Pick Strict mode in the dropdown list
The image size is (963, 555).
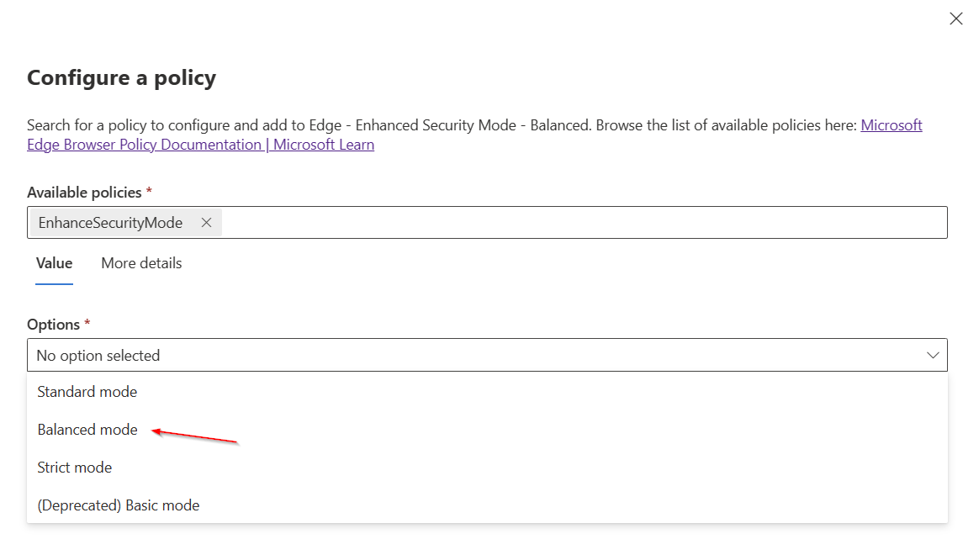[x=75, y=468]
